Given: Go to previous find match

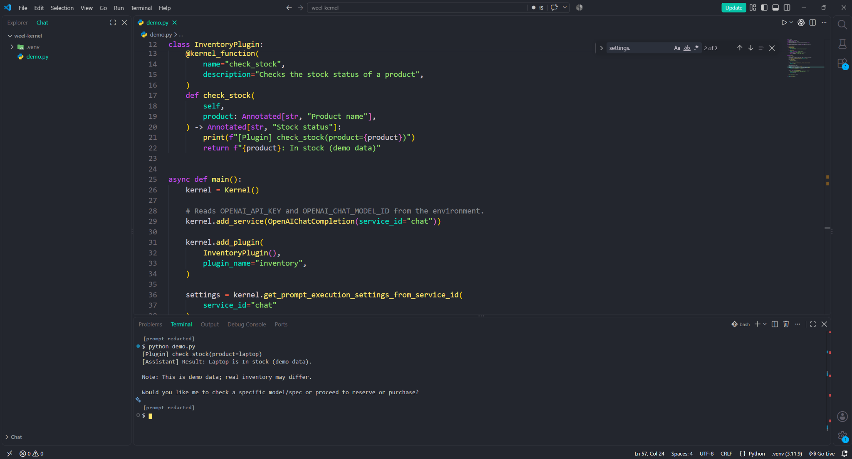Looking at the screenshot, I should click(x=740, y=48).
